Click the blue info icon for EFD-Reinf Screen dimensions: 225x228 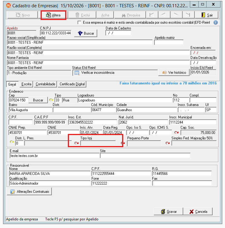click(216, 22)
